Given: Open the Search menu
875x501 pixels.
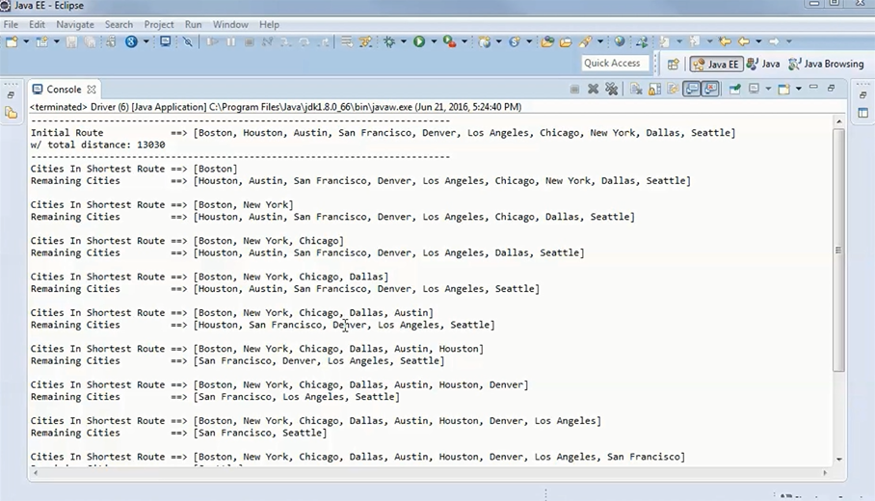Looking at the screenshot, I should (x=119, y=24).
